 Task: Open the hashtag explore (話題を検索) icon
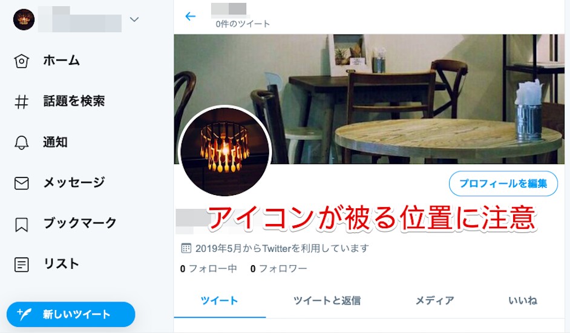pos(21,102)
